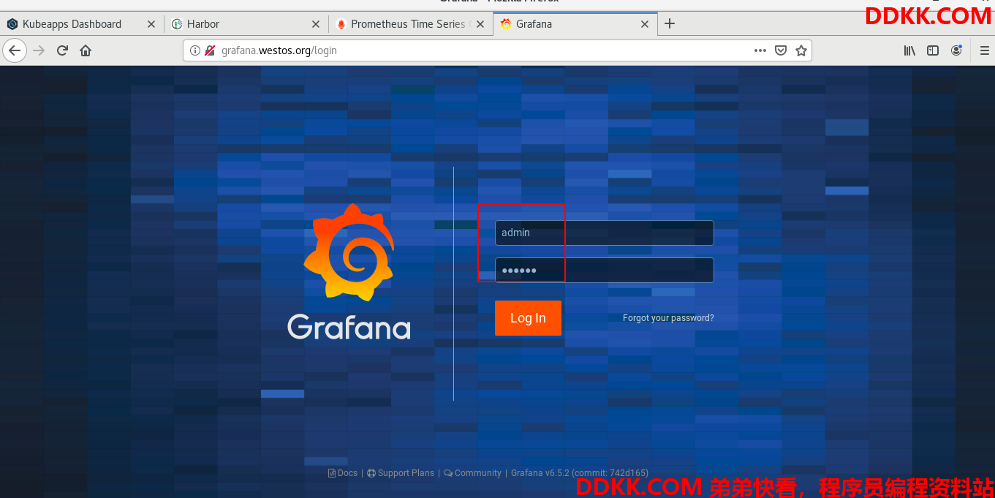The height and width of the screenshot is (498, 995).
Task: Focus the address bar showing grafana.westos.org/login
Action: tap(497, 50)
